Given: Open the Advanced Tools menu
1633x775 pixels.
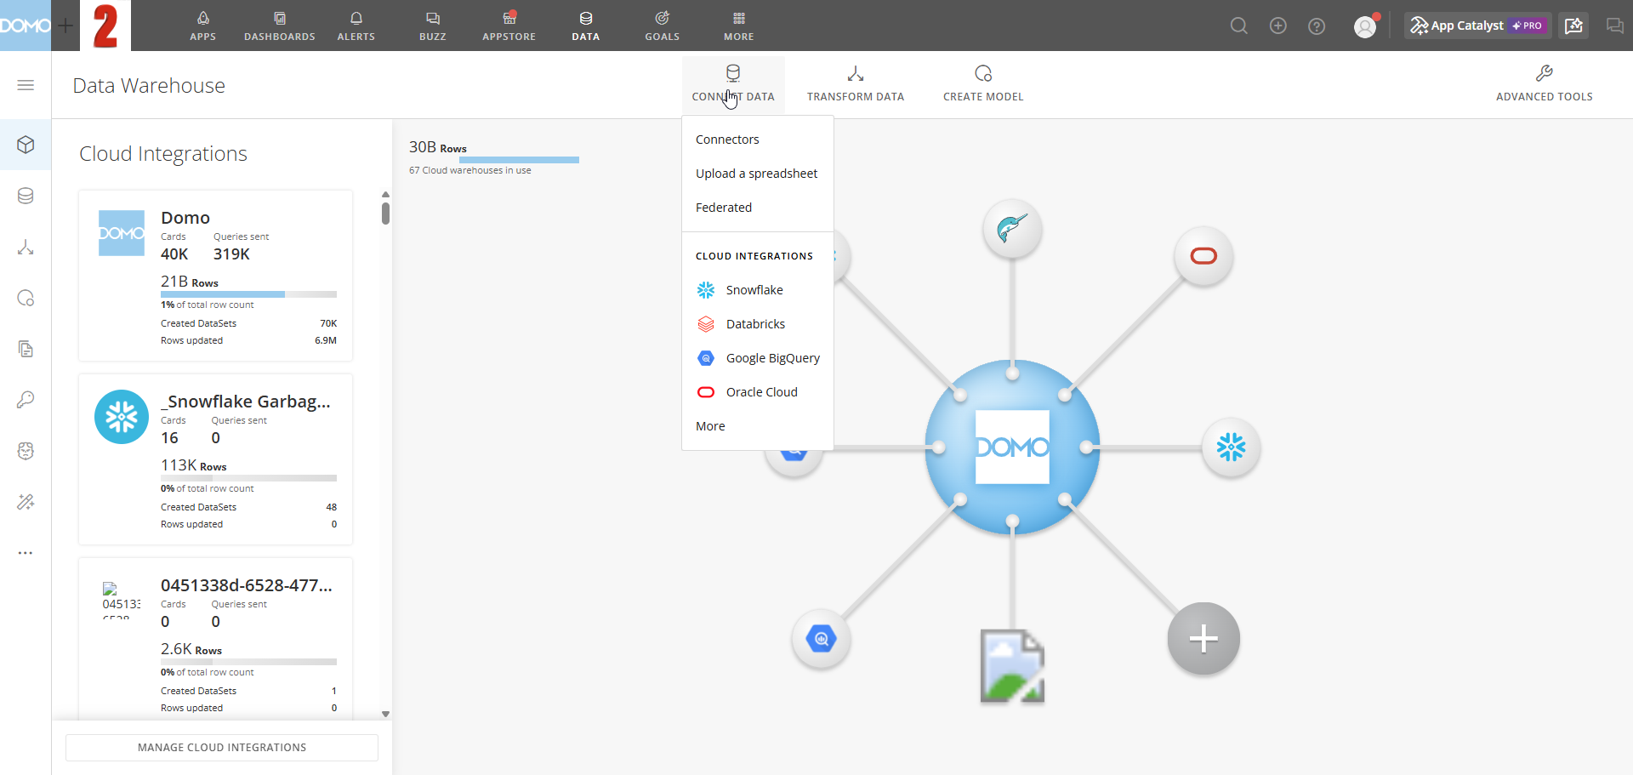Looking at the screenshot, I should [1545, 83].
